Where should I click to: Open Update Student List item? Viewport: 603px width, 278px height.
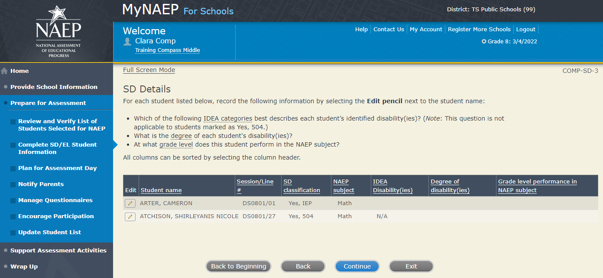49,232
